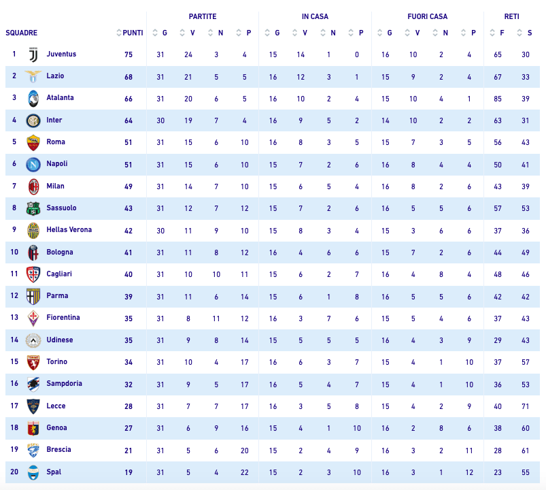
Task: Click the Sassuolo club crest
Action: pos(33,208)
